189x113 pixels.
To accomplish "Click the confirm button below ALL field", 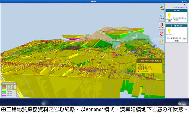I will [x=177, y=41].
